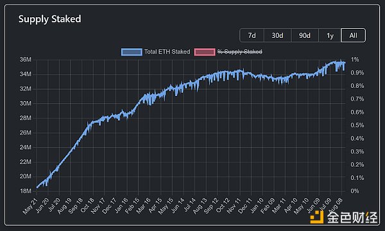385x231 pixels.
Task: Toggle the Total ETH Staked legend label
Action: click(167, 52)
